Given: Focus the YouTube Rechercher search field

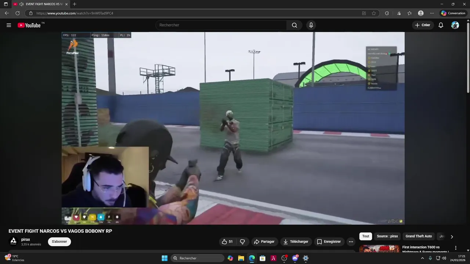Looking at the screenshot, I should pyautogui.click(x=221, y=25).
